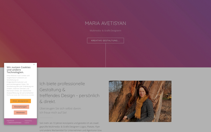
Task: Decline cookies with Ablehnen
Action: [21, 112]
